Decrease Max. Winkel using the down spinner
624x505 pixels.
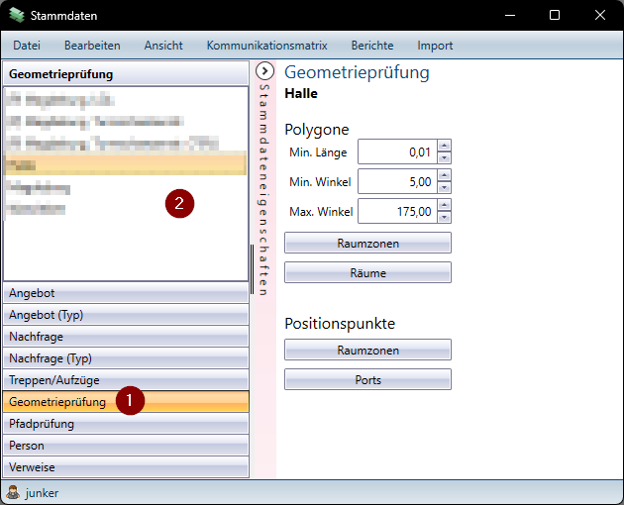[444, 217]
